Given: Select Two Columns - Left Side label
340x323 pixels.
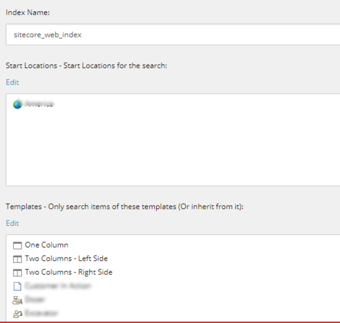Looking at the screenshot, I should [x=66, y=259].
